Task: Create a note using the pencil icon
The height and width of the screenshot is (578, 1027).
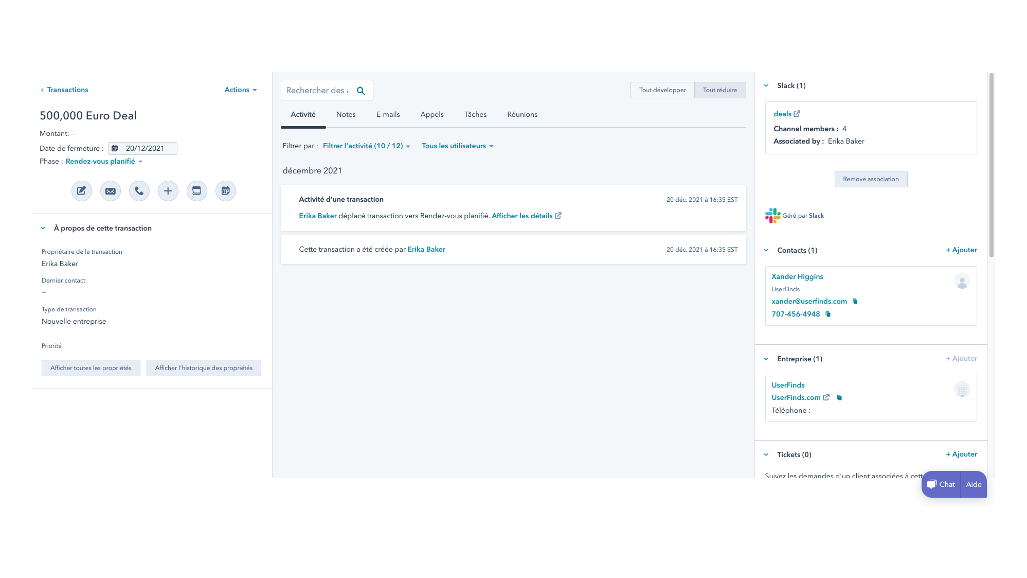Action: click(x=81, y=190)
